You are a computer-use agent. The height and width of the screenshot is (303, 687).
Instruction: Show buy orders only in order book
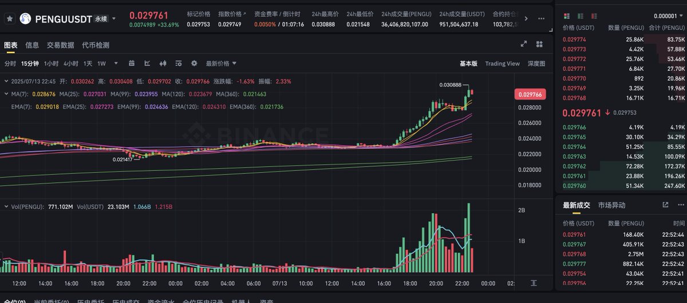(x=581, y=16)
